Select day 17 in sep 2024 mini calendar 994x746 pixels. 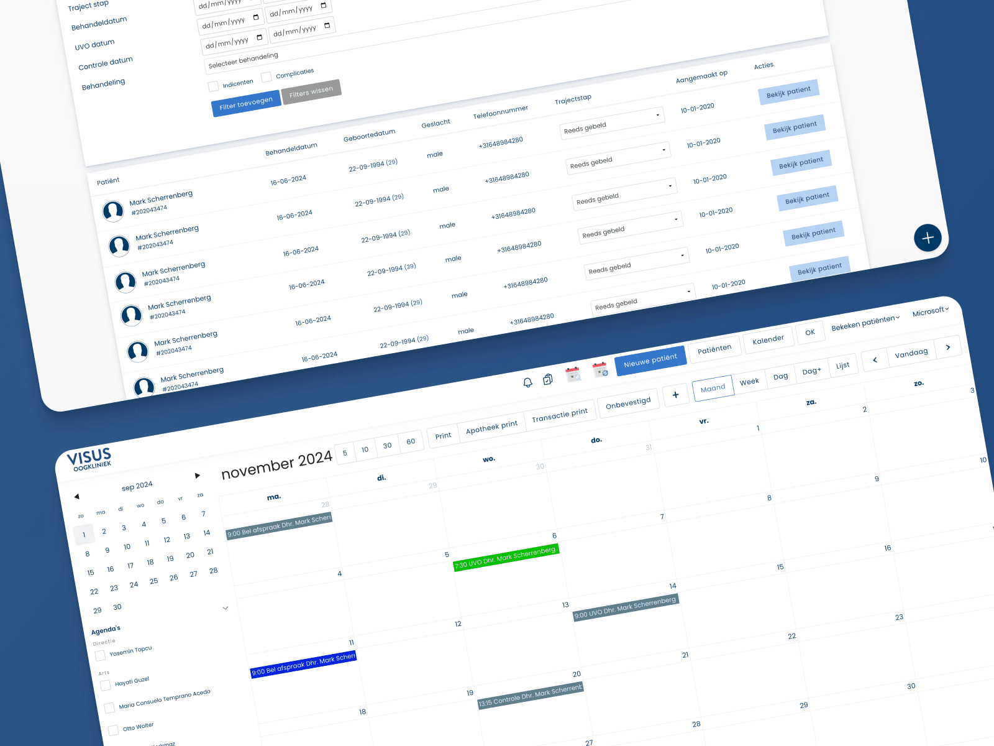coord(130,566)
